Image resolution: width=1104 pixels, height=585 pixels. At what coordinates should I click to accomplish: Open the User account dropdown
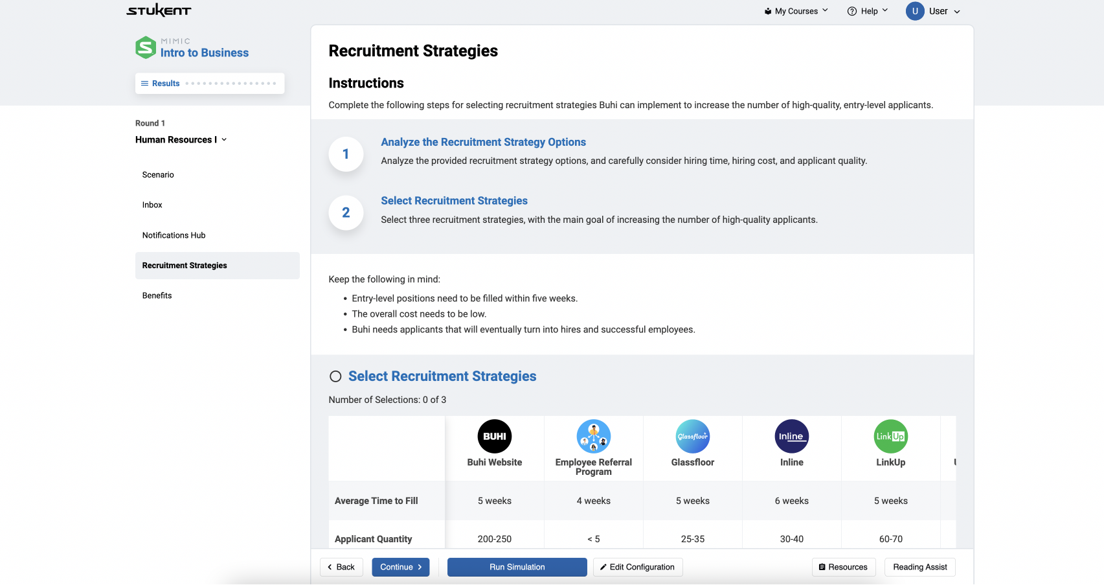pyautogui.click(x=939, y=10)
